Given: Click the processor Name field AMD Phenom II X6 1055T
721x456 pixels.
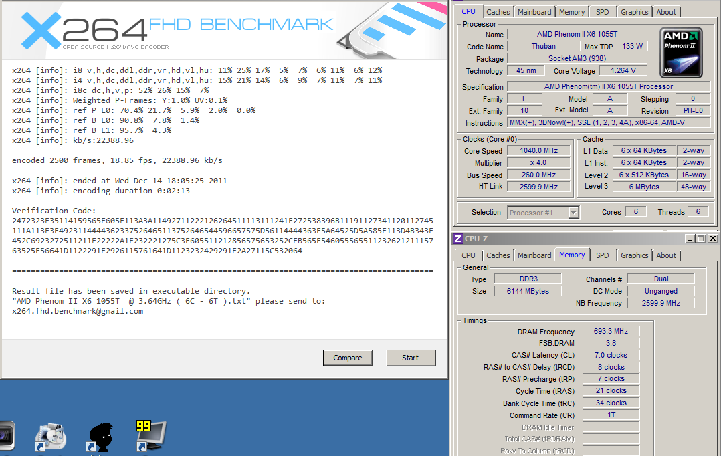Looking at the screenshot, I should click(x=577, y=35).
